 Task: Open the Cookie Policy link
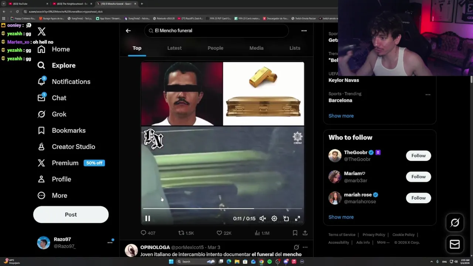point(404,235)
